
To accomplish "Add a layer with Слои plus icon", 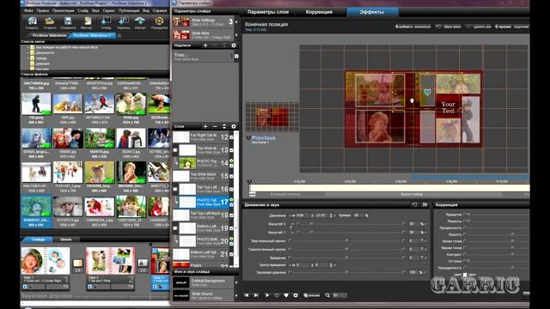I will (205, 126).
